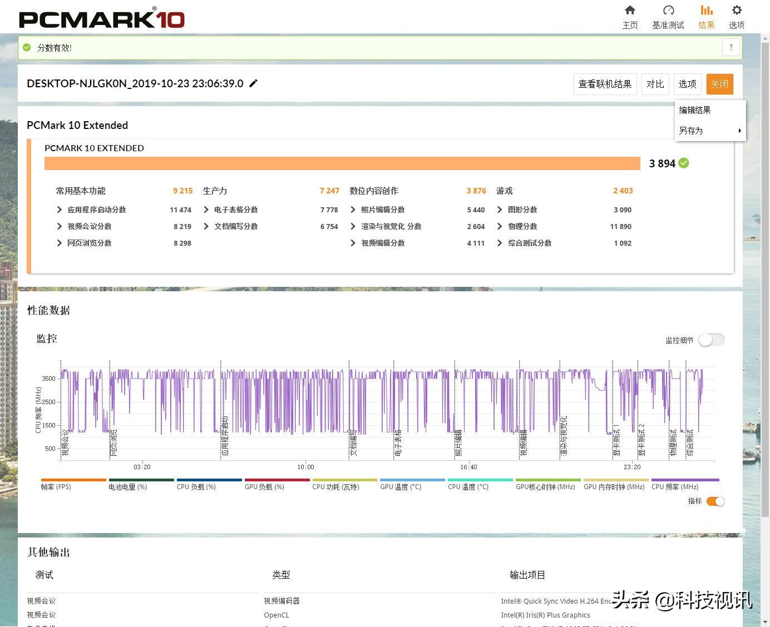770x627 pixels.
Task: Open the 基准测试 benchmark gauge icon
Action: click(668, 11)
